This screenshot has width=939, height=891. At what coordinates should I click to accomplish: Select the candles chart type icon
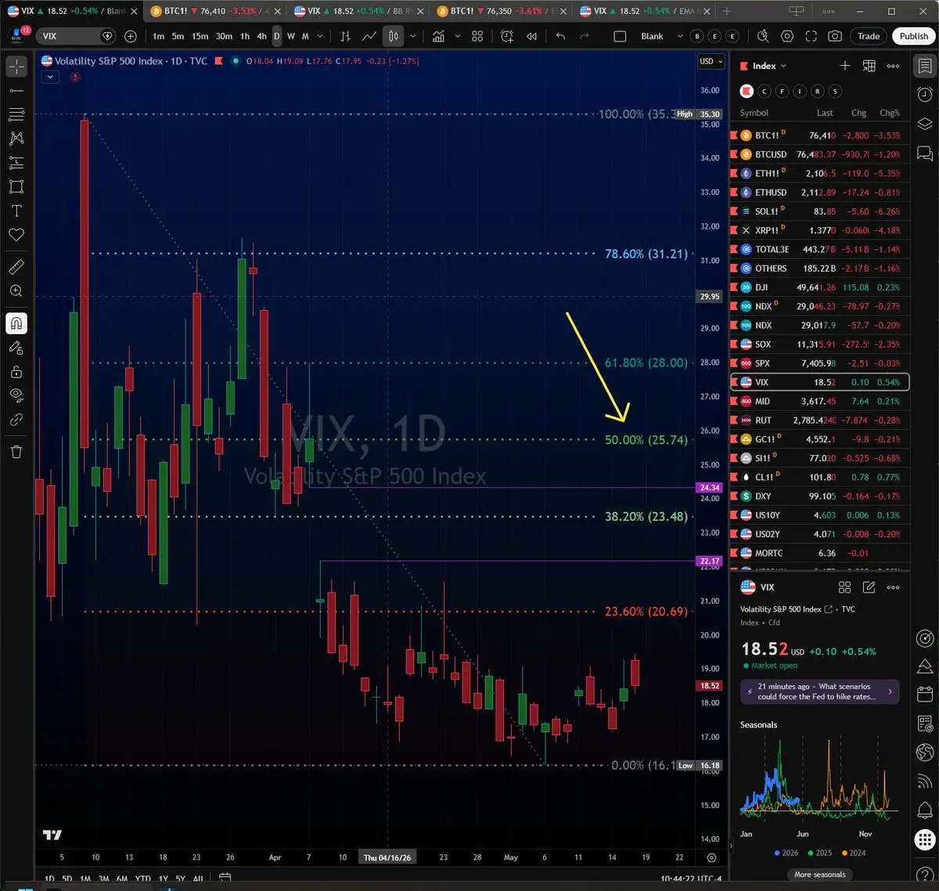(x=394, y=36)
